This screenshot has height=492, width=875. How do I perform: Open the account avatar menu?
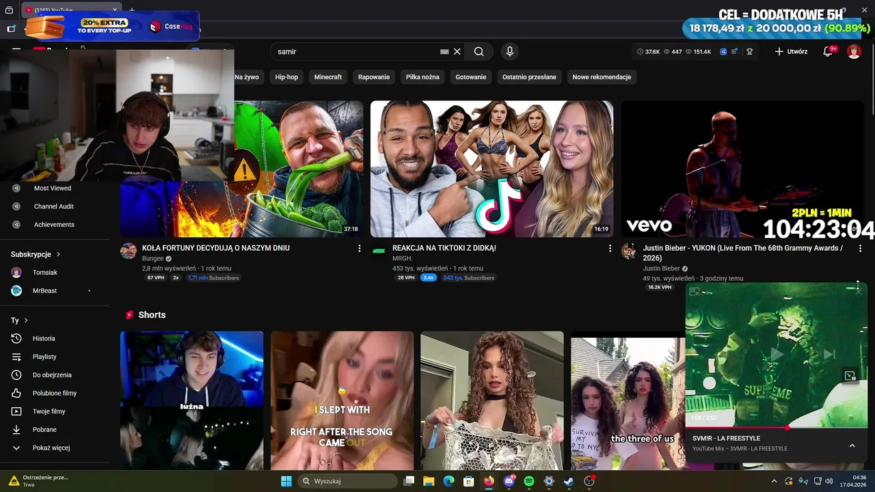pyautogui.click(x=854, y=51)
